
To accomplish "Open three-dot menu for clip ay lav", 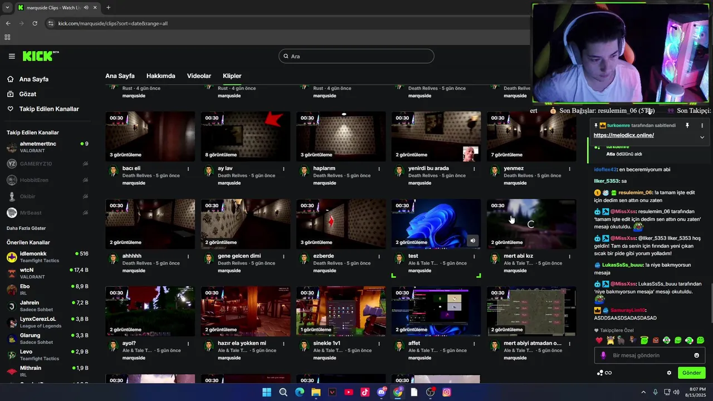I will (x=284, y=169).
